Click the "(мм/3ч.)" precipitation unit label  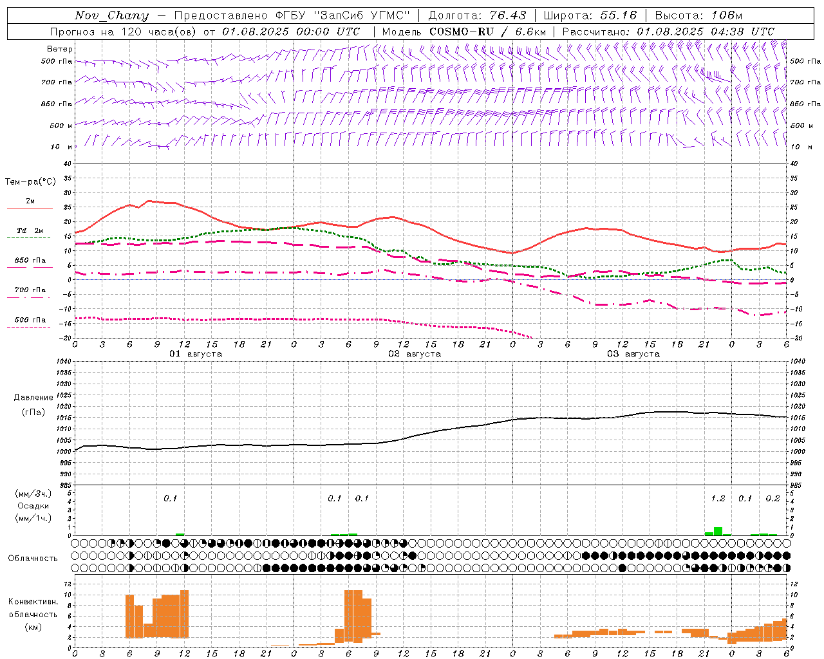point(33,494)
